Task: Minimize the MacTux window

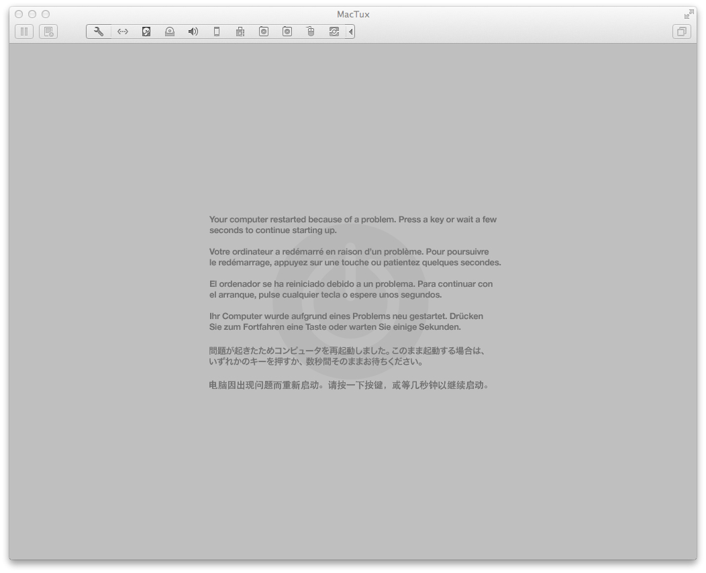Action: click(32, 14)
